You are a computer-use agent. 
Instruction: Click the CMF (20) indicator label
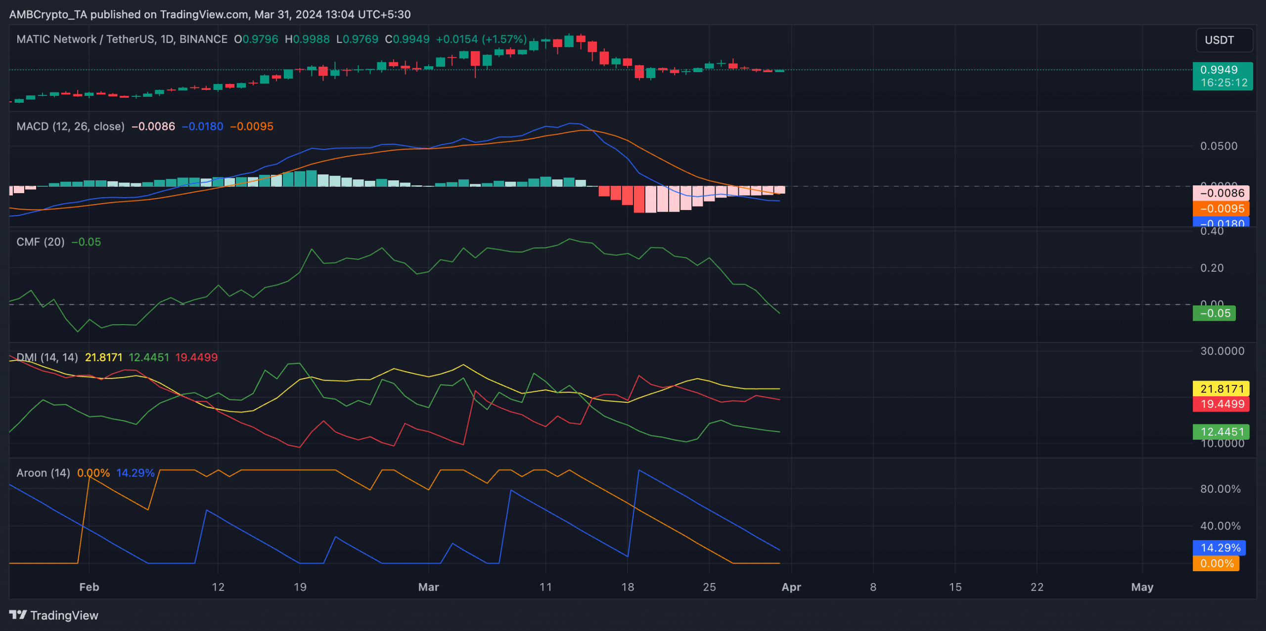(41, 242)
